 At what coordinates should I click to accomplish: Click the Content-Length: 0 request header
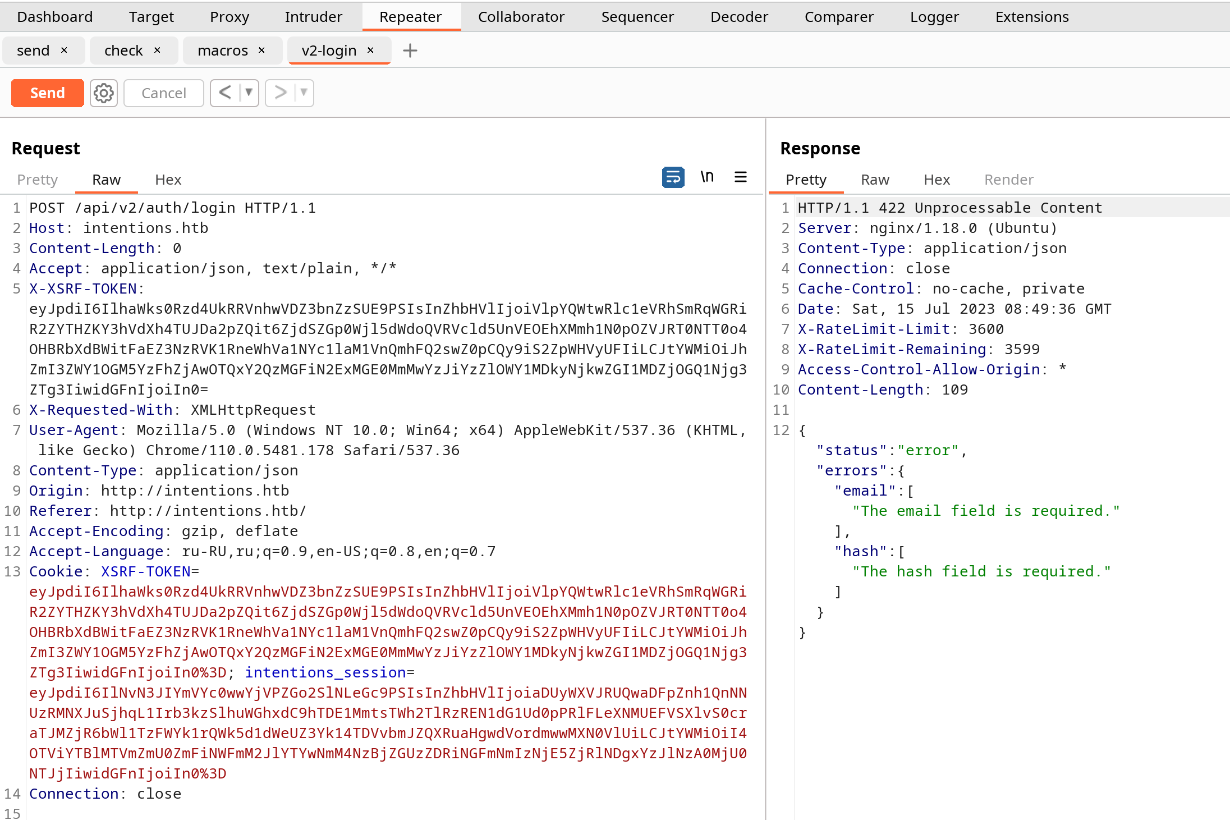[105, 248]
